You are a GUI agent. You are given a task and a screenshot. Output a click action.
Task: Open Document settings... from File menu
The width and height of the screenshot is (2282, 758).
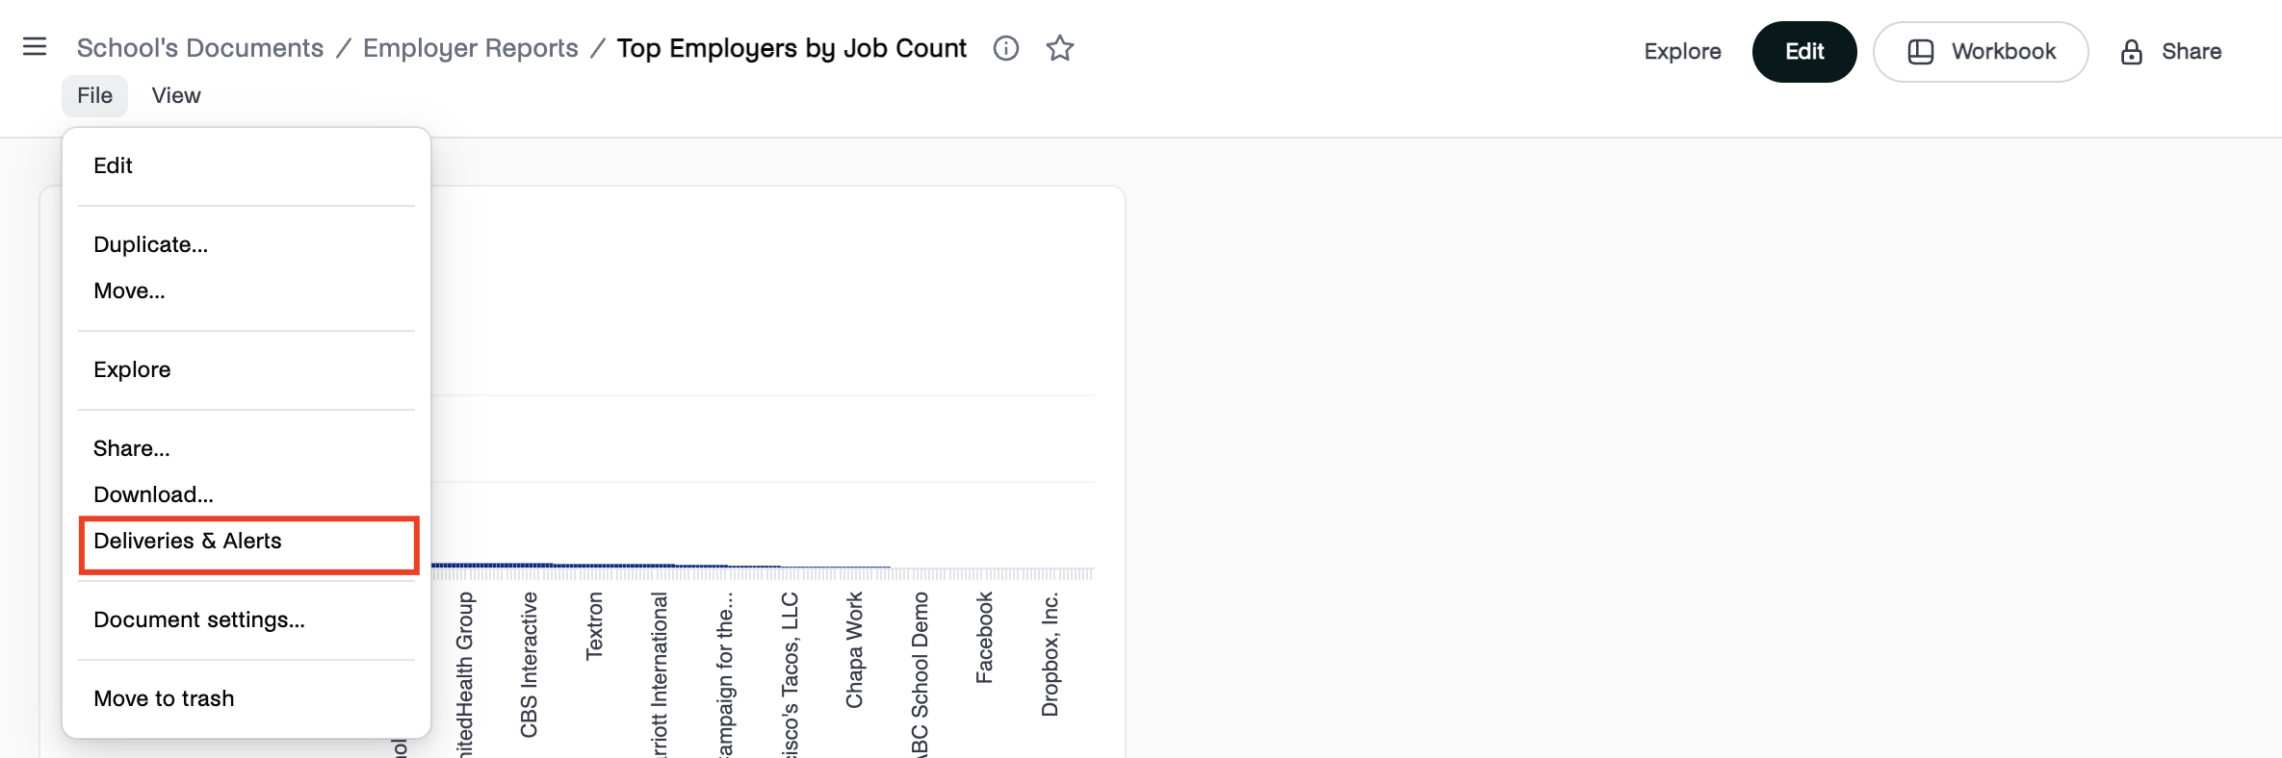[246, 619]
